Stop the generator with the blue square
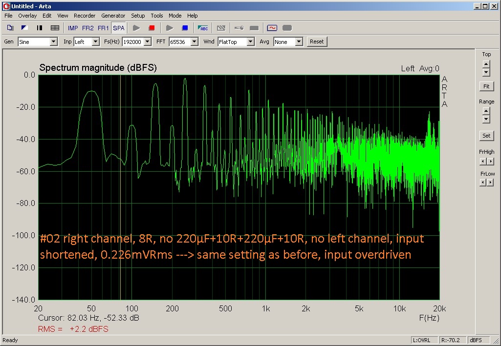 click(185, 28)
